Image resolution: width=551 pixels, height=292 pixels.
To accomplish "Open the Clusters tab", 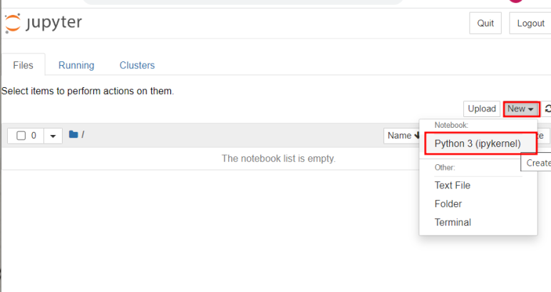I will 137,65.
